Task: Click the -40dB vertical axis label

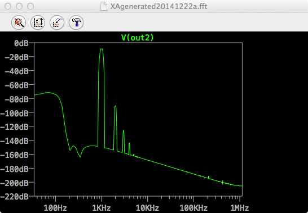Action: coord(16,71)
